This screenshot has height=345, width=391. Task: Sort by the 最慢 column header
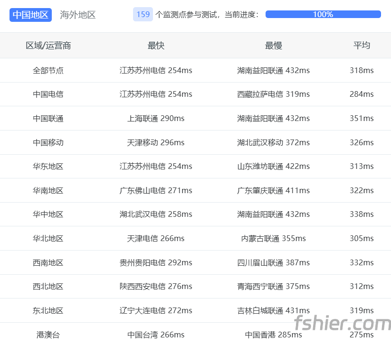coord(273,46)
